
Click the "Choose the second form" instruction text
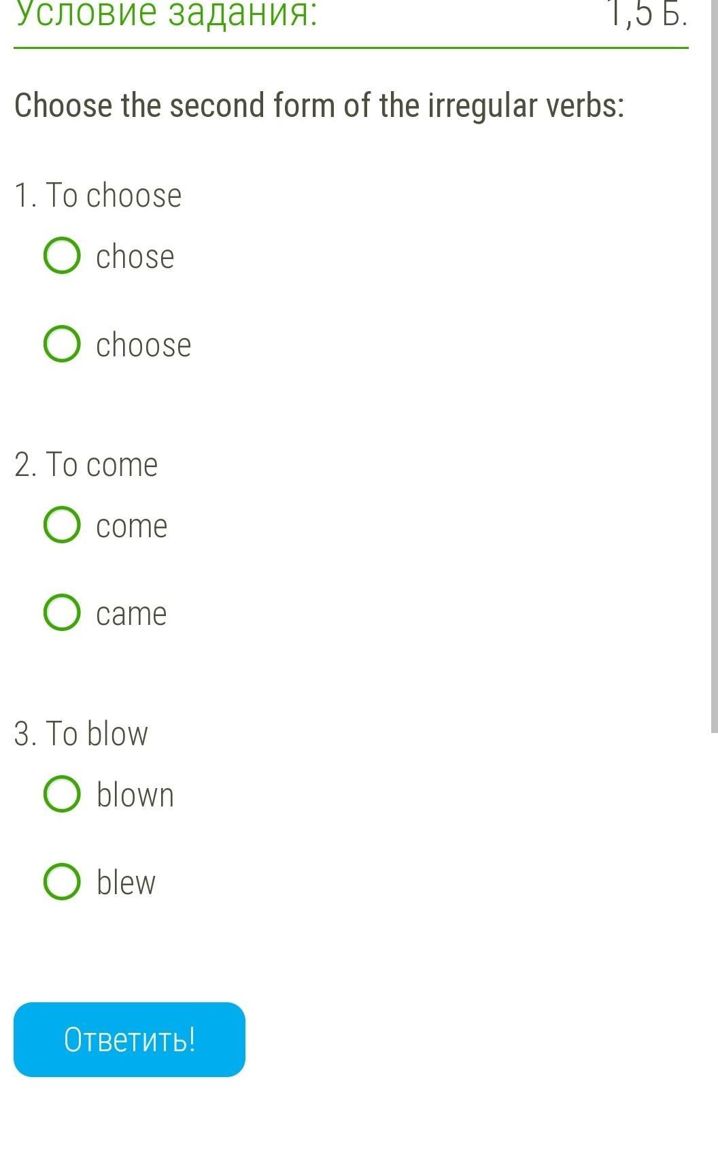pyautogui.click(x=319, y=106)
